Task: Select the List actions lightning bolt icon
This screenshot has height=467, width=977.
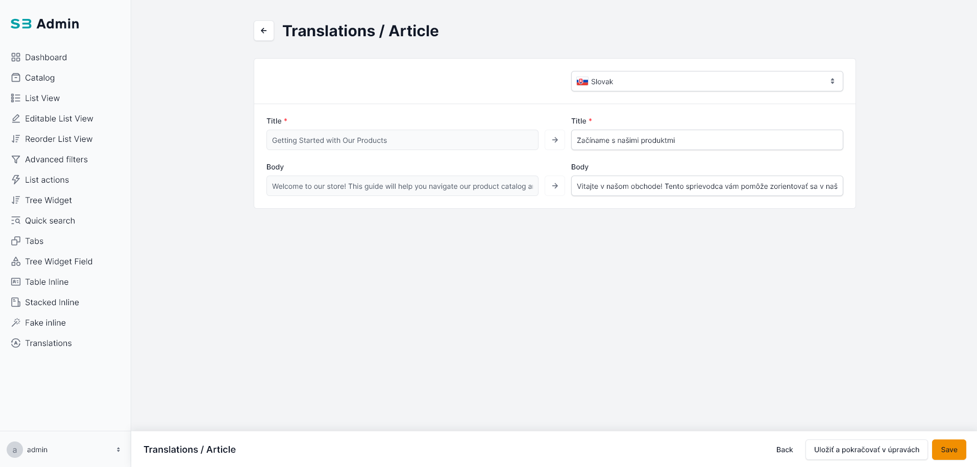Action: pos(16,180)
